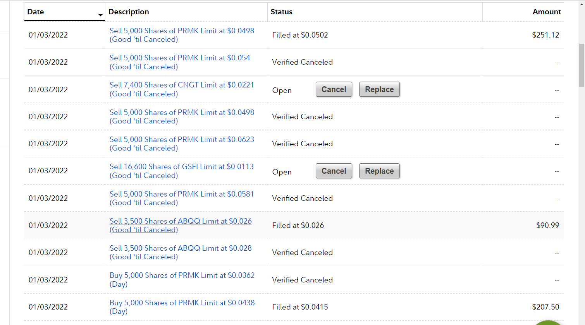585x325 pixels.
Task: Open ABQQ sell limit $0.026 order
Action: 181,221
